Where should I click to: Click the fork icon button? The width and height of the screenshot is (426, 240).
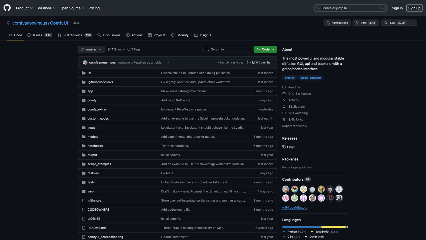point(357,23)
